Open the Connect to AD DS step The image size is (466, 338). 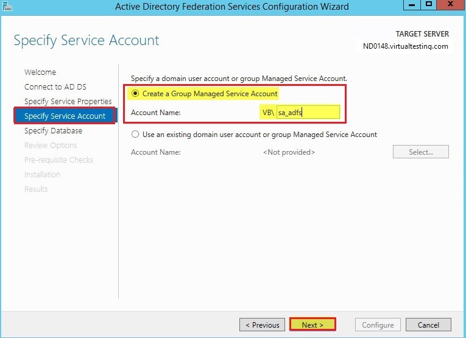pos(55,86)
